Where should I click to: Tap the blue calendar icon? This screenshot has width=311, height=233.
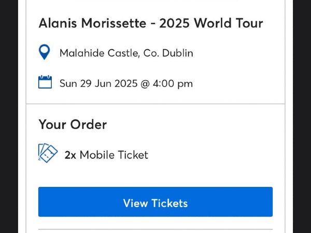[x=45, y=82]
